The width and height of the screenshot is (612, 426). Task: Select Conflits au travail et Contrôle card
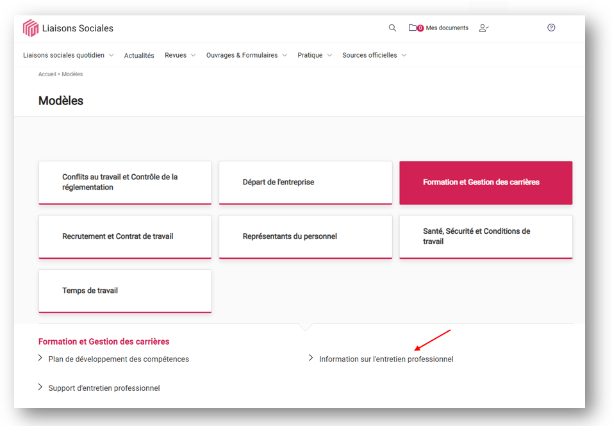[125, 183]
